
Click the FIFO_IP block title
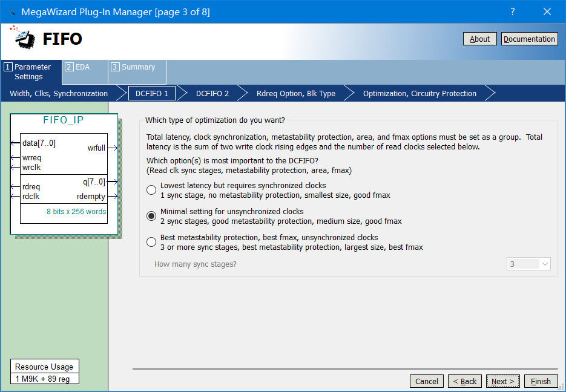click(63, 120)
